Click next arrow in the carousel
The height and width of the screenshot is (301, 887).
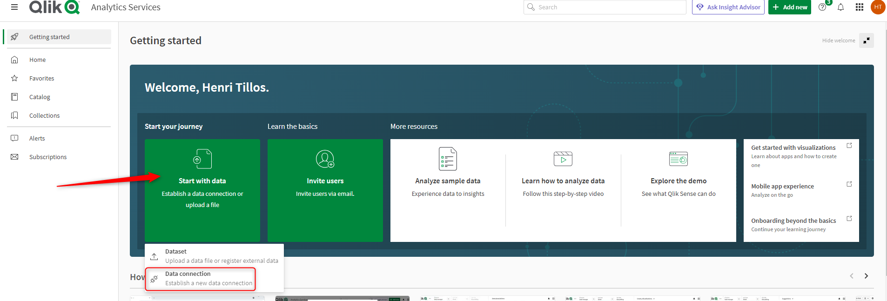click(x=866, y=276)
